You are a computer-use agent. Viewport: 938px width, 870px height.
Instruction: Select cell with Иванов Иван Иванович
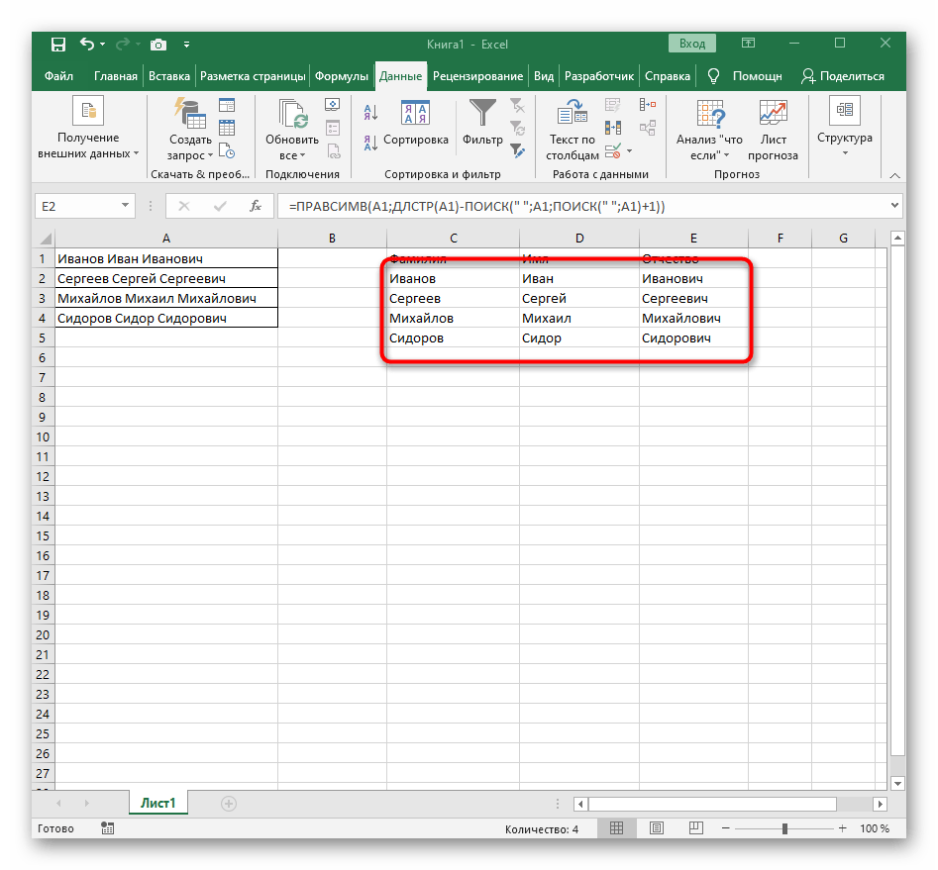click(x=166, y=258)
